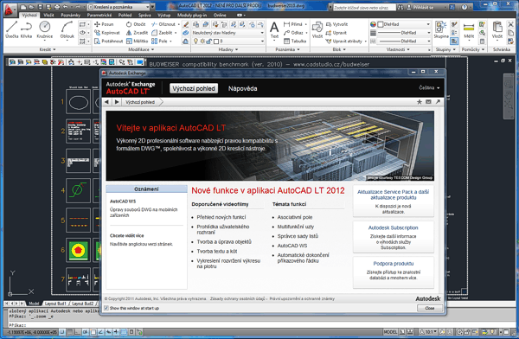Select the Kružnice circle tool

45,29
